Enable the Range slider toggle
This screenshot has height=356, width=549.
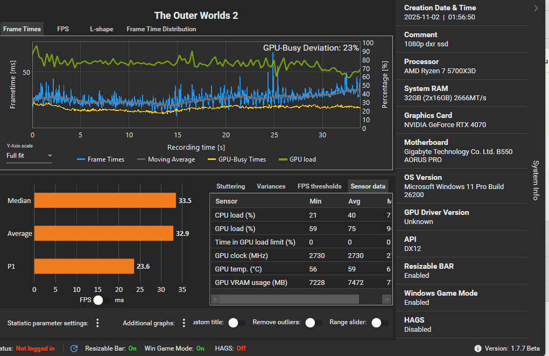[379, 323]
